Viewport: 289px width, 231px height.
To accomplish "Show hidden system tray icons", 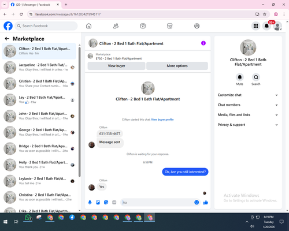I will pos(247,222).
